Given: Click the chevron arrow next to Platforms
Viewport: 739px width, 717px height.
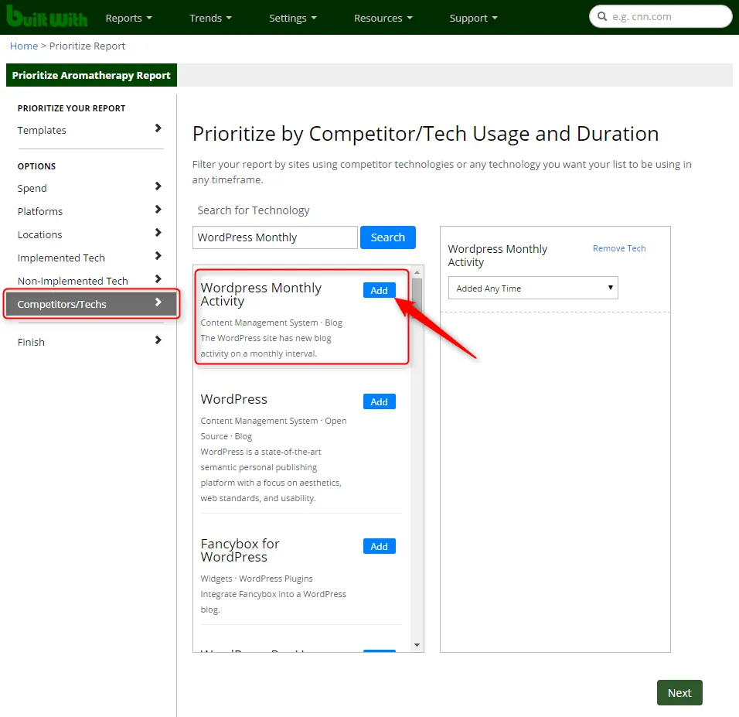Looking at the screenshot, I should coord(158,210).
